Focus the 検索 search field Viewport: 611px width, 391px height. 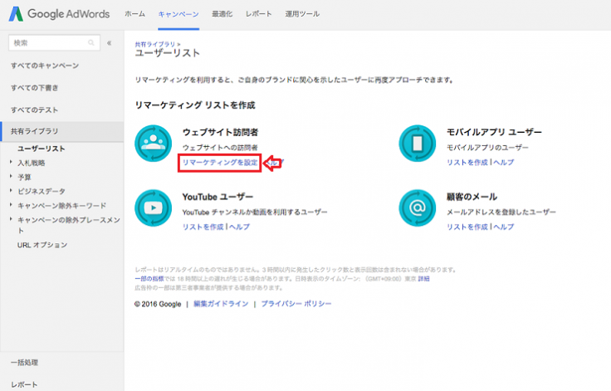pyautogui.click(x=54, y=42)
